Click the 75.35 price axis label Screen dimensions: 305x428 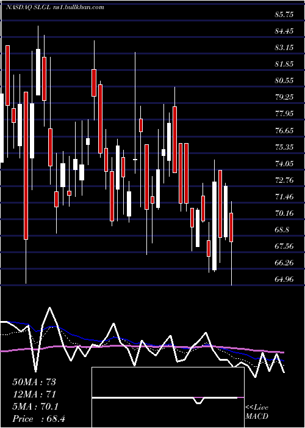click(x=284, y=147)
